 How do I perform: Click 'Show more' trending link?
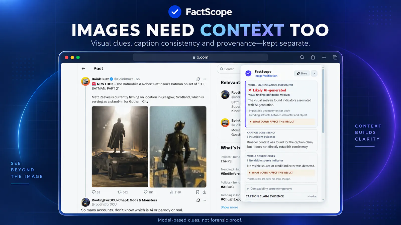(229, 207)
